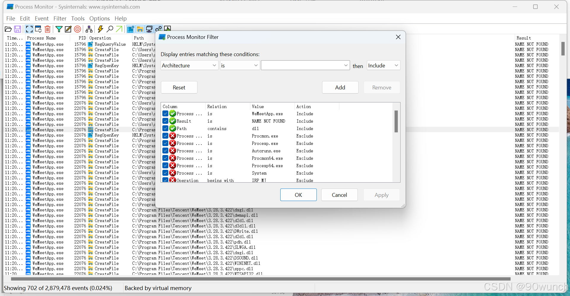570x296 pixels.
Task: Click the main event list vertical scrollbar
Action: point(563,49)
